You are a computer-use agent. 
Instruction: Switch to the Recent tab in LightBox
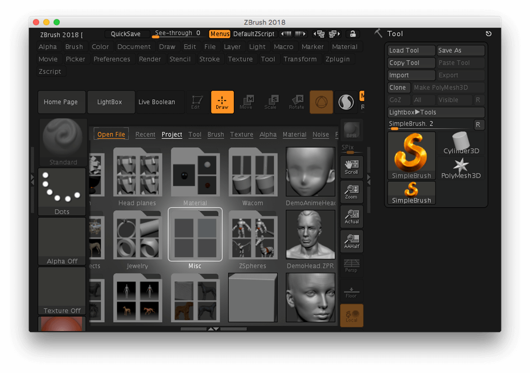point(145,134)
